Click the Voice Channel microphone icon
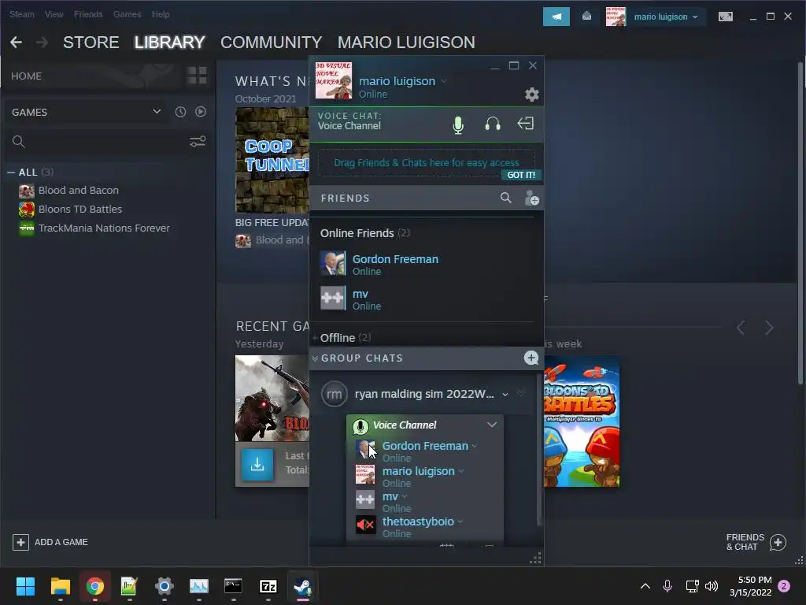Screen dimensions: 806x605 click(360, 426)
